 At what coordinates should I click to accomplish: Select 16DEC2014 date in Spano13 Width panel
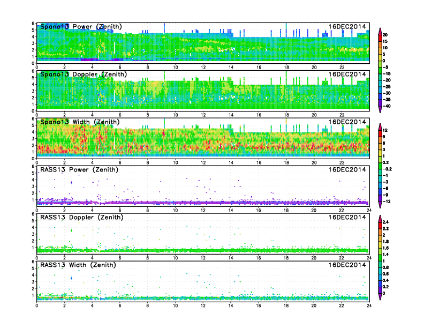tap(347, 122)
